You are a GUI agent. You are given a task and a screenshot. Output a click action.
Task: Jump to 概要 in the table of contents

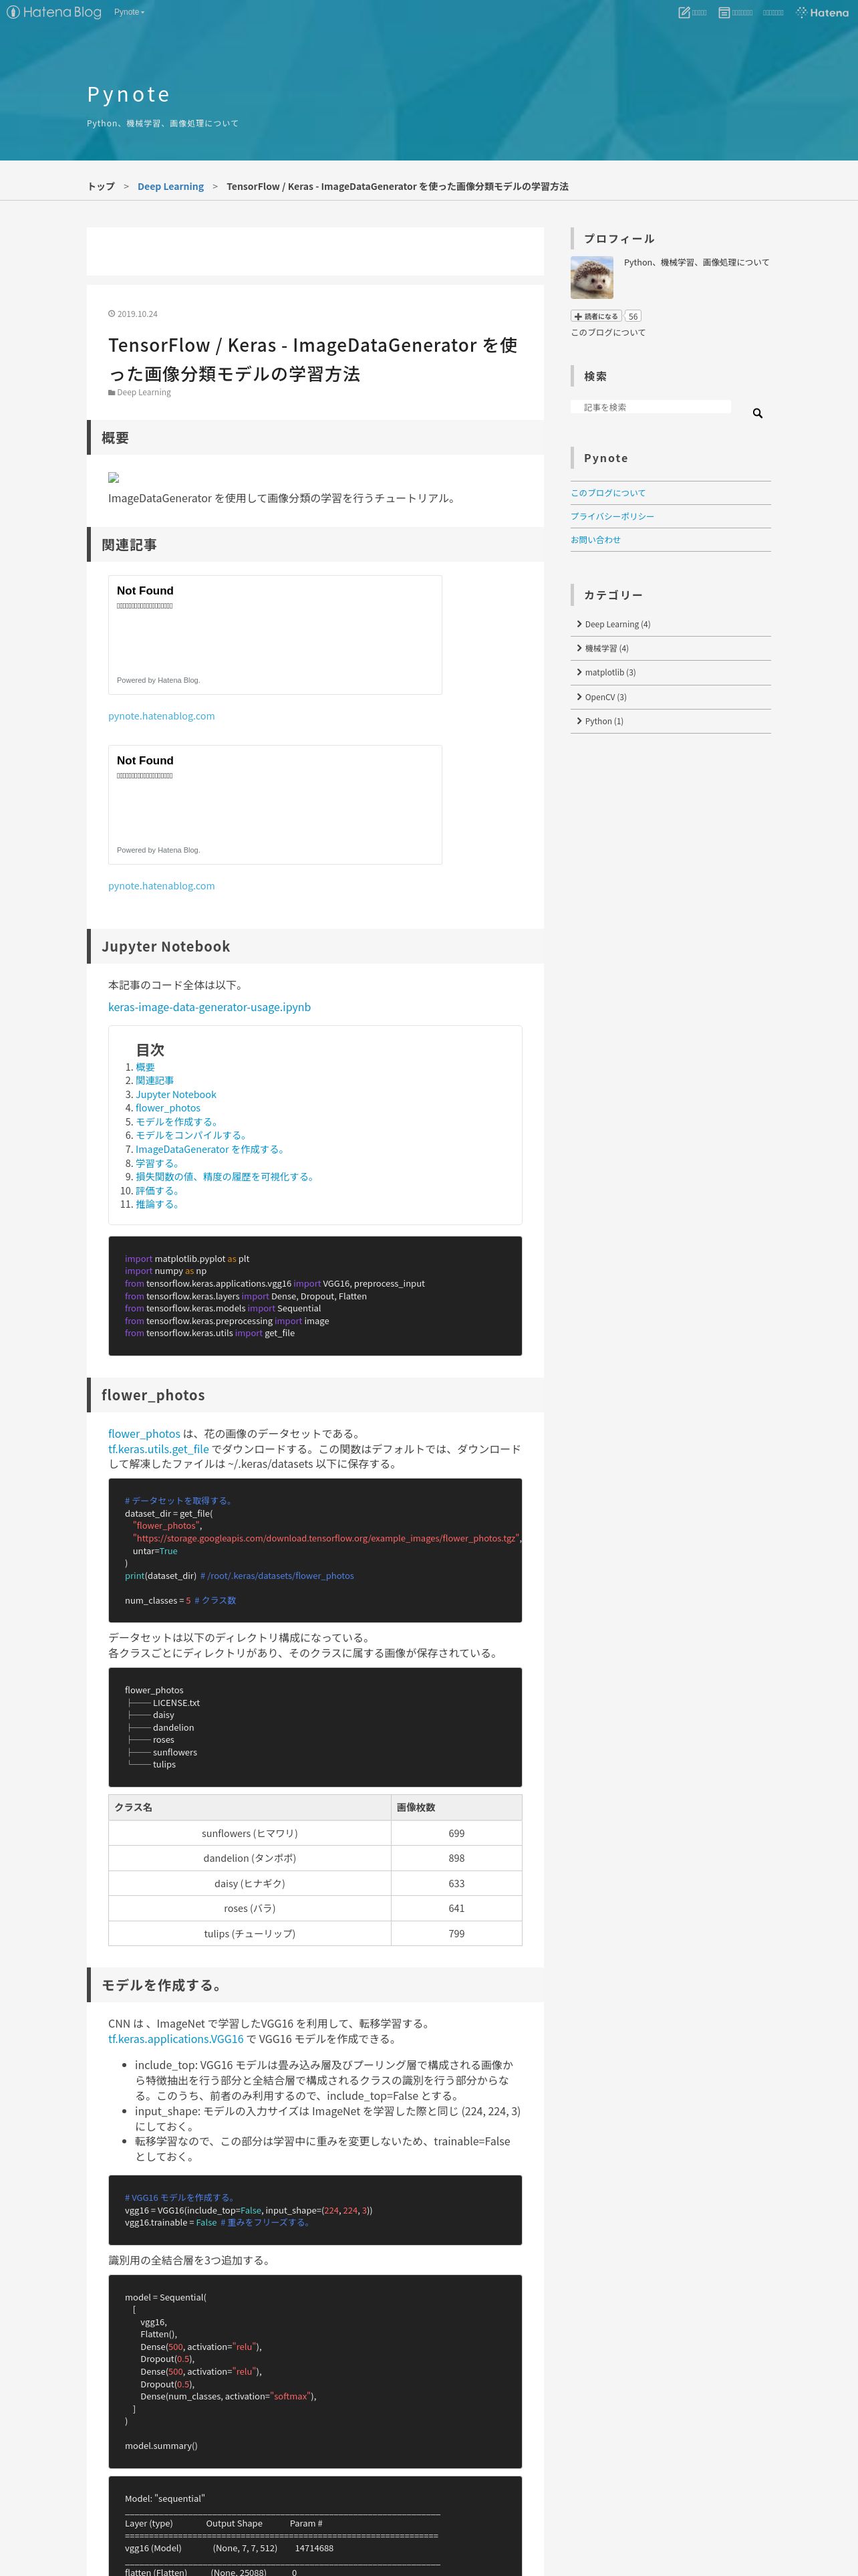[145, 1067]
